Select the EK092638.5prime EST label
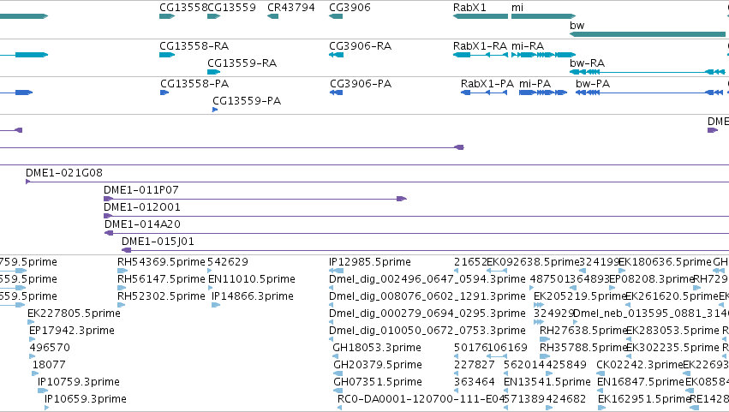 point(534,262)
